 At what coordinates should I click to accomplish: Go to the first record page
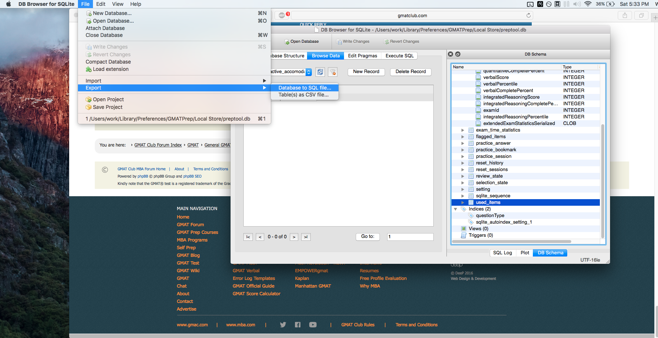pyautogui.click(x=248, y=237)
